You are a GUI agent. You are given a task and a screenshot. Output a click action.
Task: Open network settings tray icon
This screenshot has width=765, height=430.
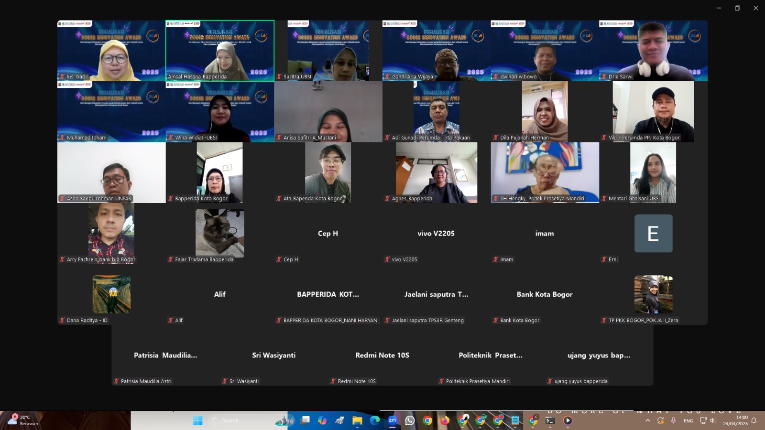[x=703, y=420]
